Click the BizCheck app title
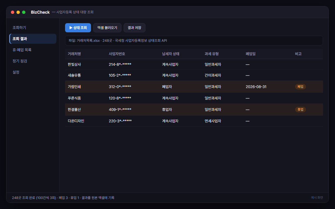 point(40,12)
